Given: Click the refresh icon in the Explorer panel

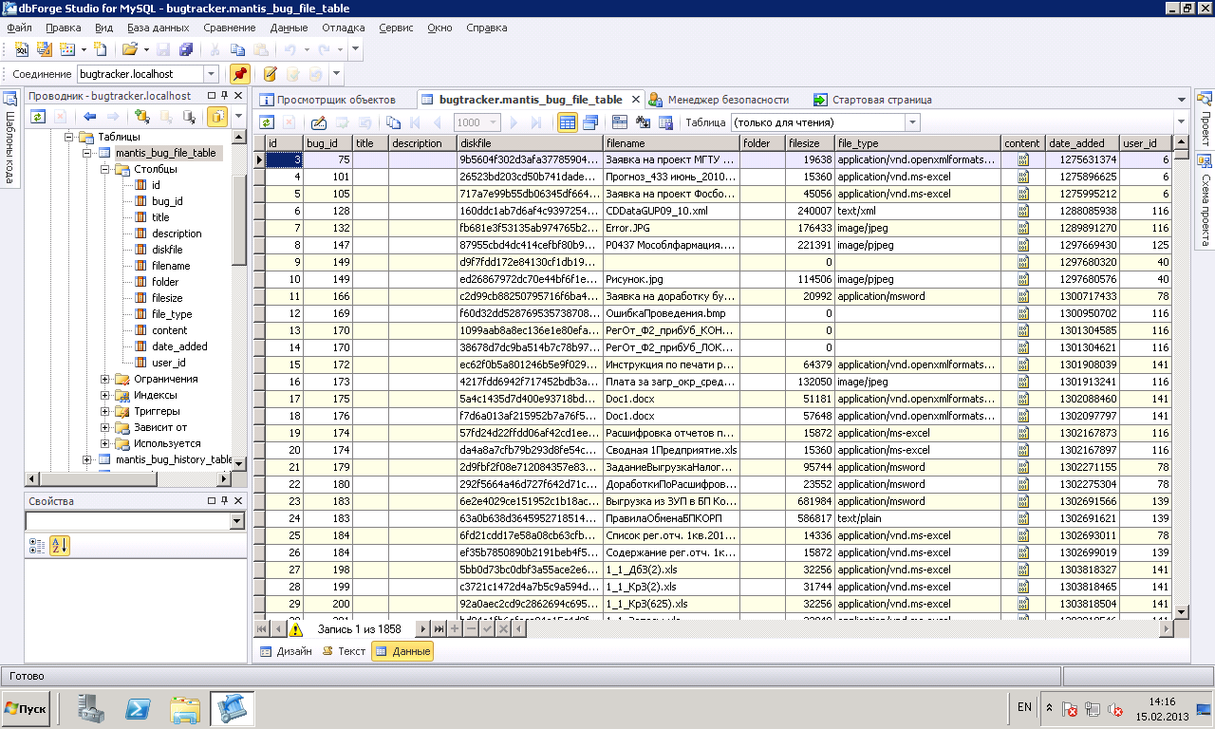Looking at the screenshot, I should point(38,117).
